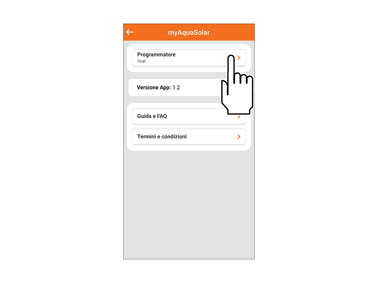Click the Guida e FAQ label text
Image resolution: width=378 pixels, height=283 pixels.
point(152,116)
